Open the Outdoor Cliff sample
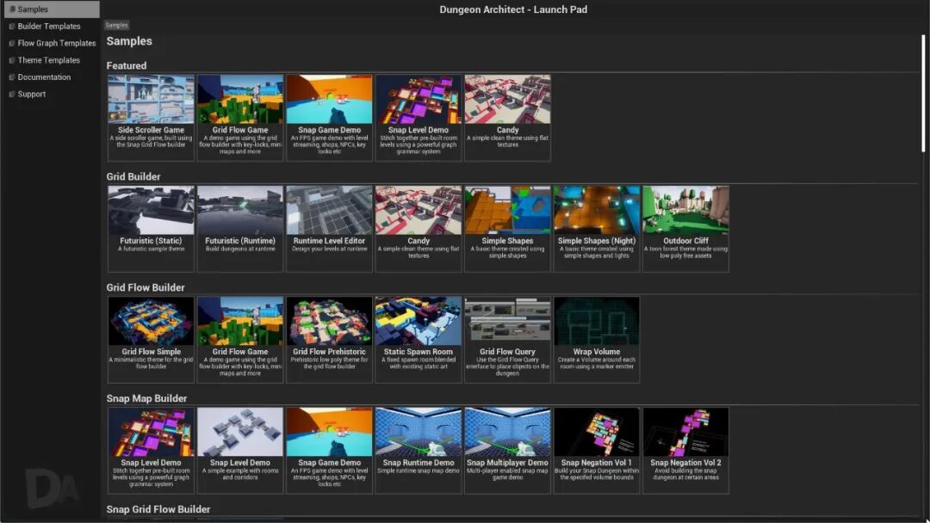This screenshot has height=523, width=930. [x=685, y=229]
